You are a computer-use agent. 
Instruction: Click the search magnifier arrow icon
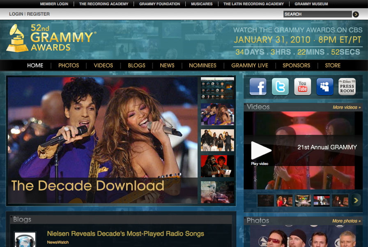point(355,14)
